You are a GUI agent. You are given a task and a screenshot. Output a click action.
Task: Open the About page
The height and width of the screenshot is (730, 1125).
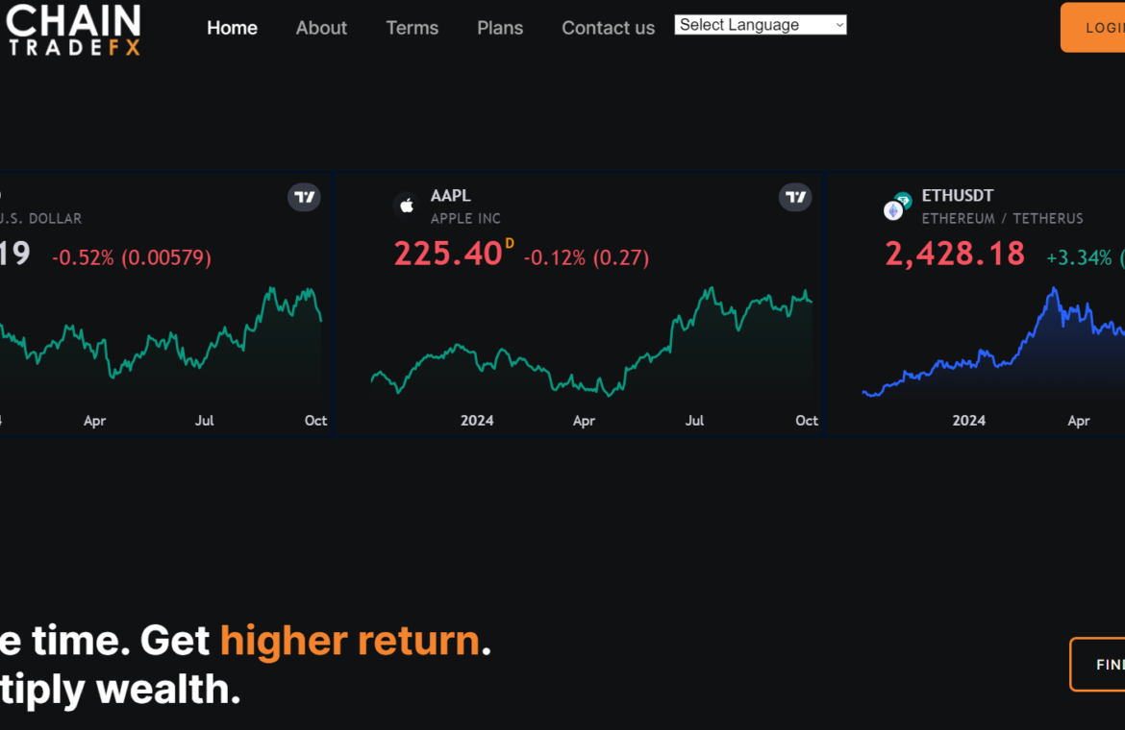pos(321,28)
